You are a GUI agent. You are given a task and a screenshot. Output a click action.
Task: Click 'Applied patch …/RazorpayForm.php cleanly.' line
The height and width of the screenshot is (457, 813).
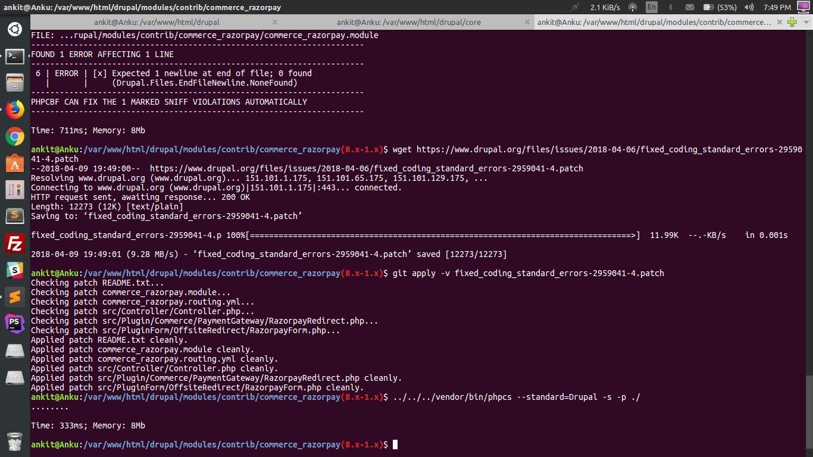pyautogui.click(x=198, y=387)
